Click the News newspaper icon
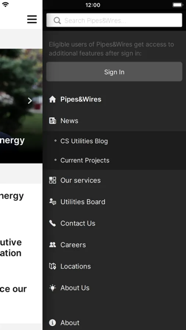 [52, 121]
